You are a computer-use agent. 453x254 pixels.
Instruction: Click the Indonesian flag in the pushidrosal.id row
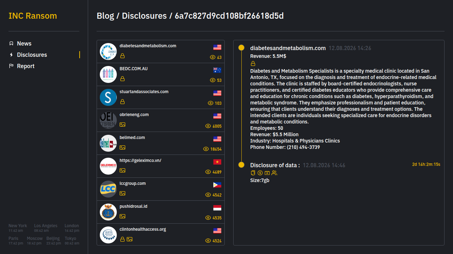click(217, 208)
